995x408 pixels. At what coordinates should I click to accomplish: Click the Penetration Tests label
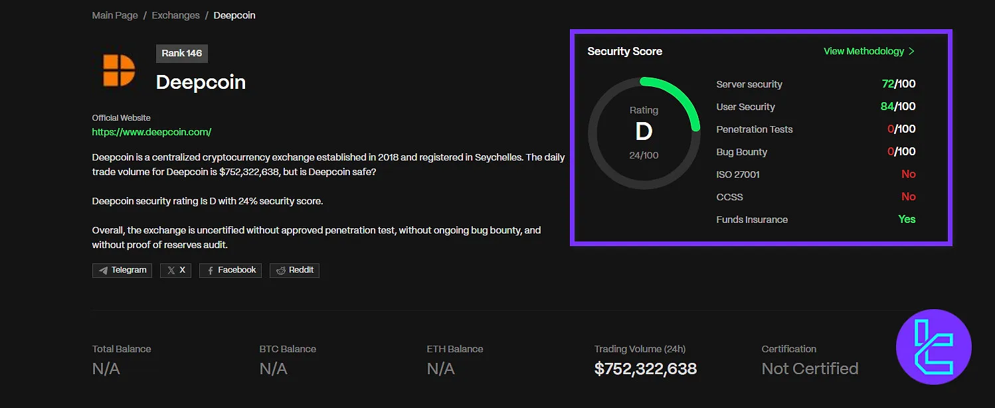[x=755, y=129]
